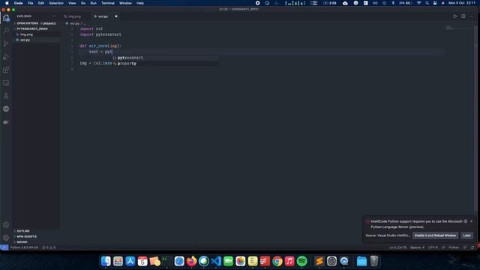This screenshot has height=270, width=480.
Task: Click Ln 5, Col cursor position indicator
Action: [398, 247]
